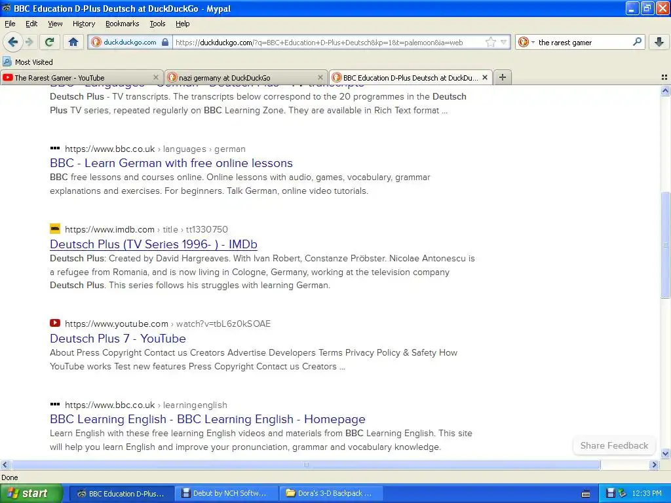The height and width of the screenshot is (503, 671).
Task: Focus the 'the rarest gamer' search field
Action: (x=584, y=42)
